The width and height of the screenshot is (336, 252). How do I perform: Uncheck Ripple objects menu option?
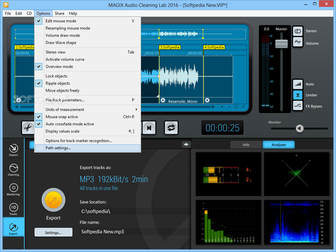(x=88, y=83)
